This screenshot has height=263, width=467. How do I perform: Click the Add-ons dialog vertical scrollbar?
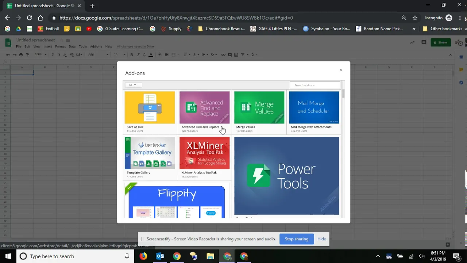(343, 94)
